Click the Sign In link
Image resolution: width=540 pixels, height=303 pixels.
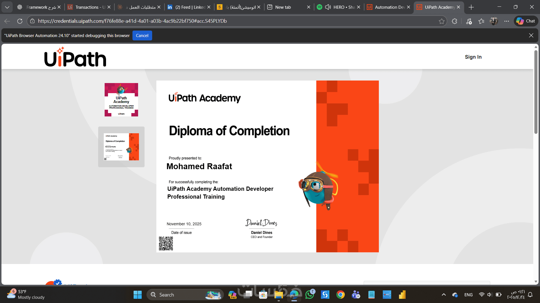click(x=473, y=57)
